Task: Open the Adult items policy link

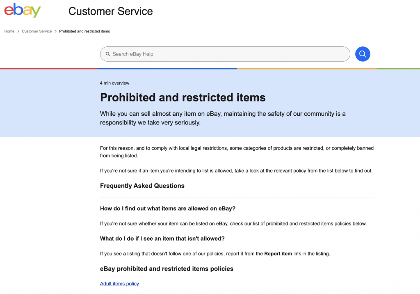Action: pyautogui.click(x=119, y=284)
